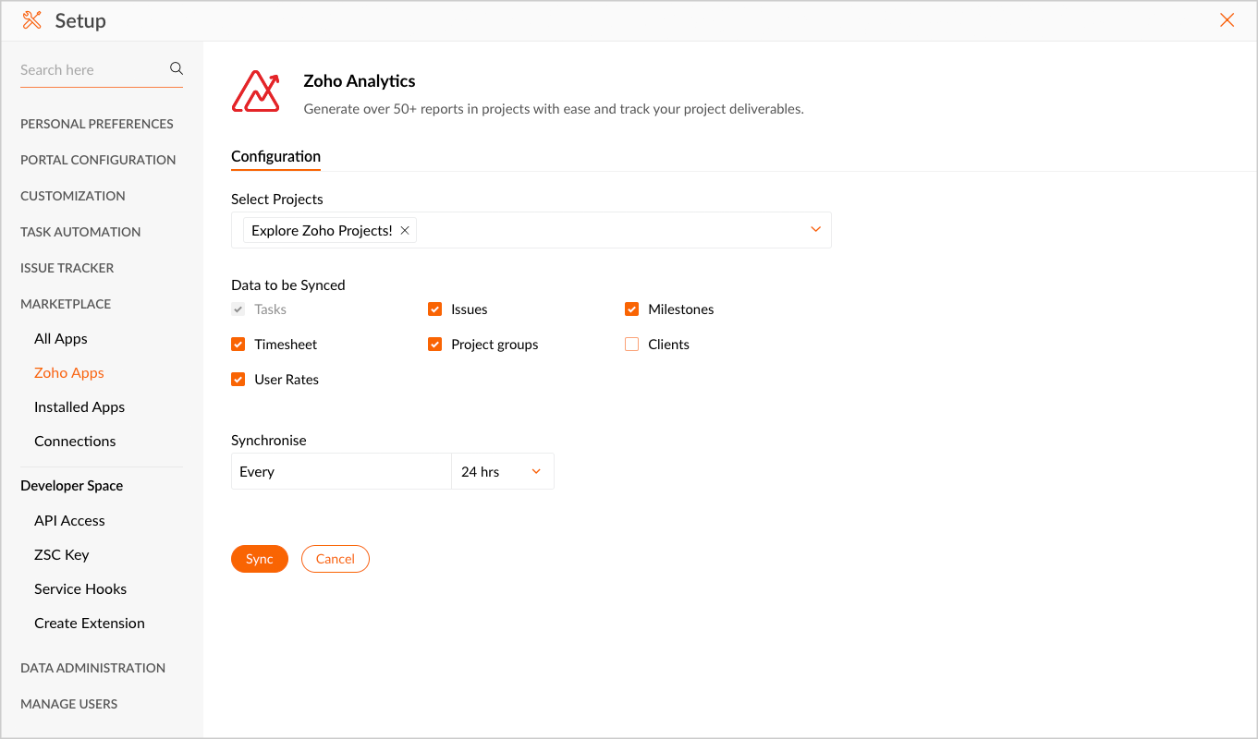The height and width of the screenshot is (739, 1258).
Task: Click the Cancel button
Action: click(335, 559)
